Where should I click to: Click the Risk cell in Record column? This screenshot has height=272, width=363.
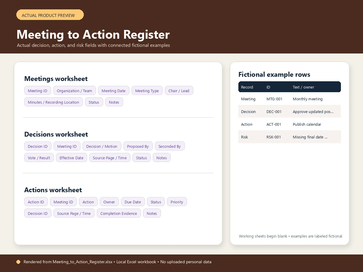tap(244, 137)
